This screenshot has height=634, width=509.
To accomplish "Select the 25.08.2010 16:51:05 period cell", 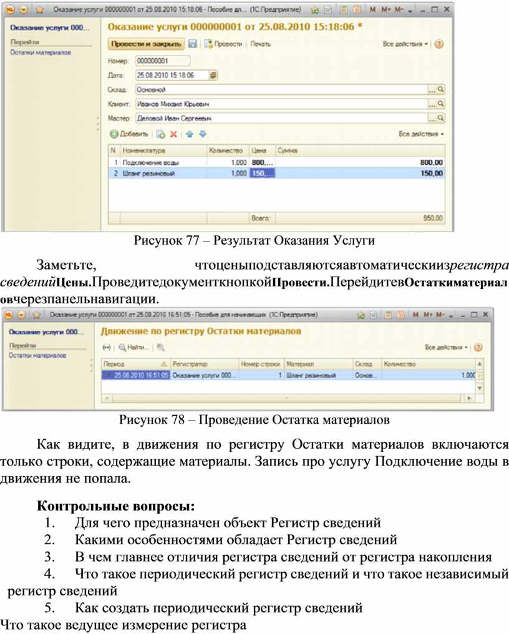I will pos(136,375).
